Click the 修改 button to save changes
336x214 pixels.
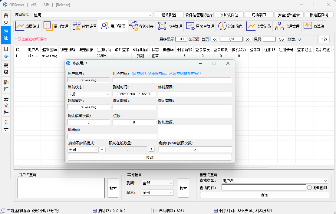(150, 157)
